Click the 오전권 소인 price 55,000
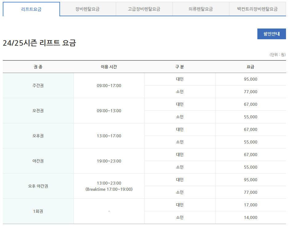The width and height of the screenshot is (290, 230). pyautogui.click(x=251, y=117)
